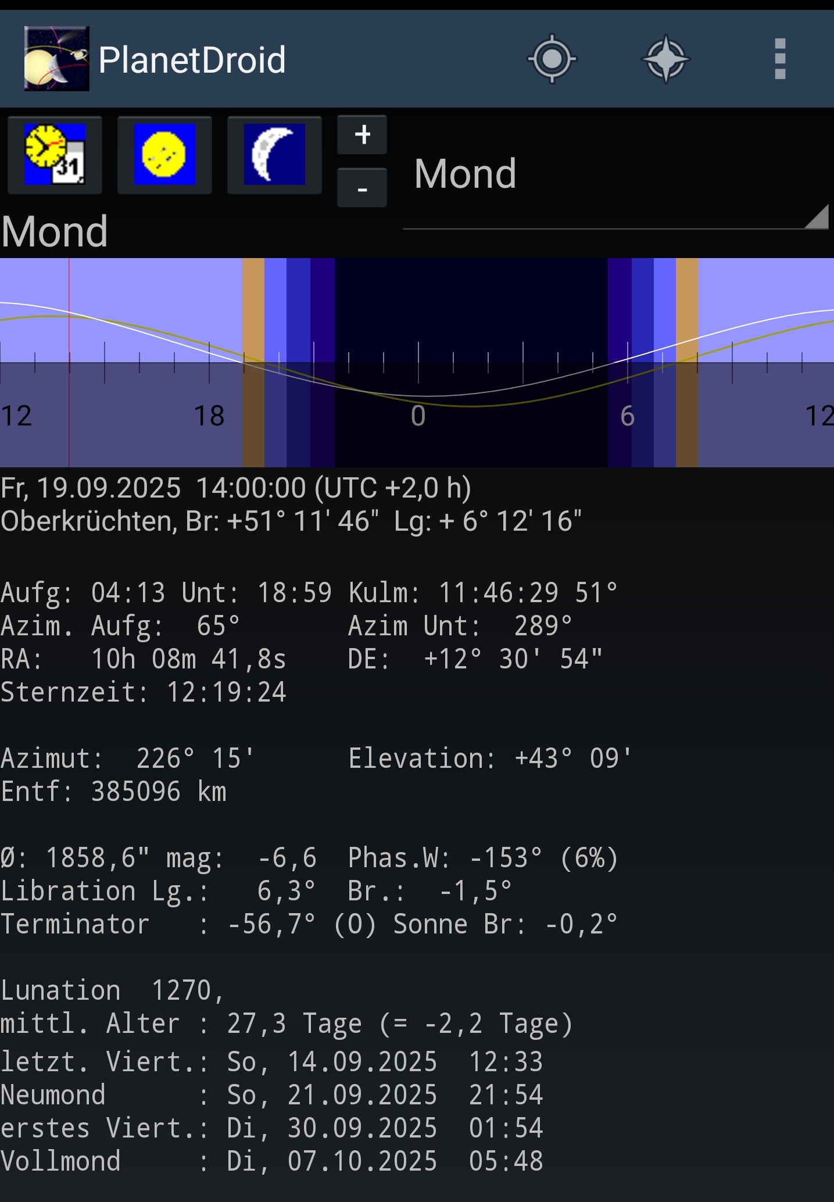Open the clock and calendar date/time button
The image size is (834, 1202).
(x=55, y=155)
